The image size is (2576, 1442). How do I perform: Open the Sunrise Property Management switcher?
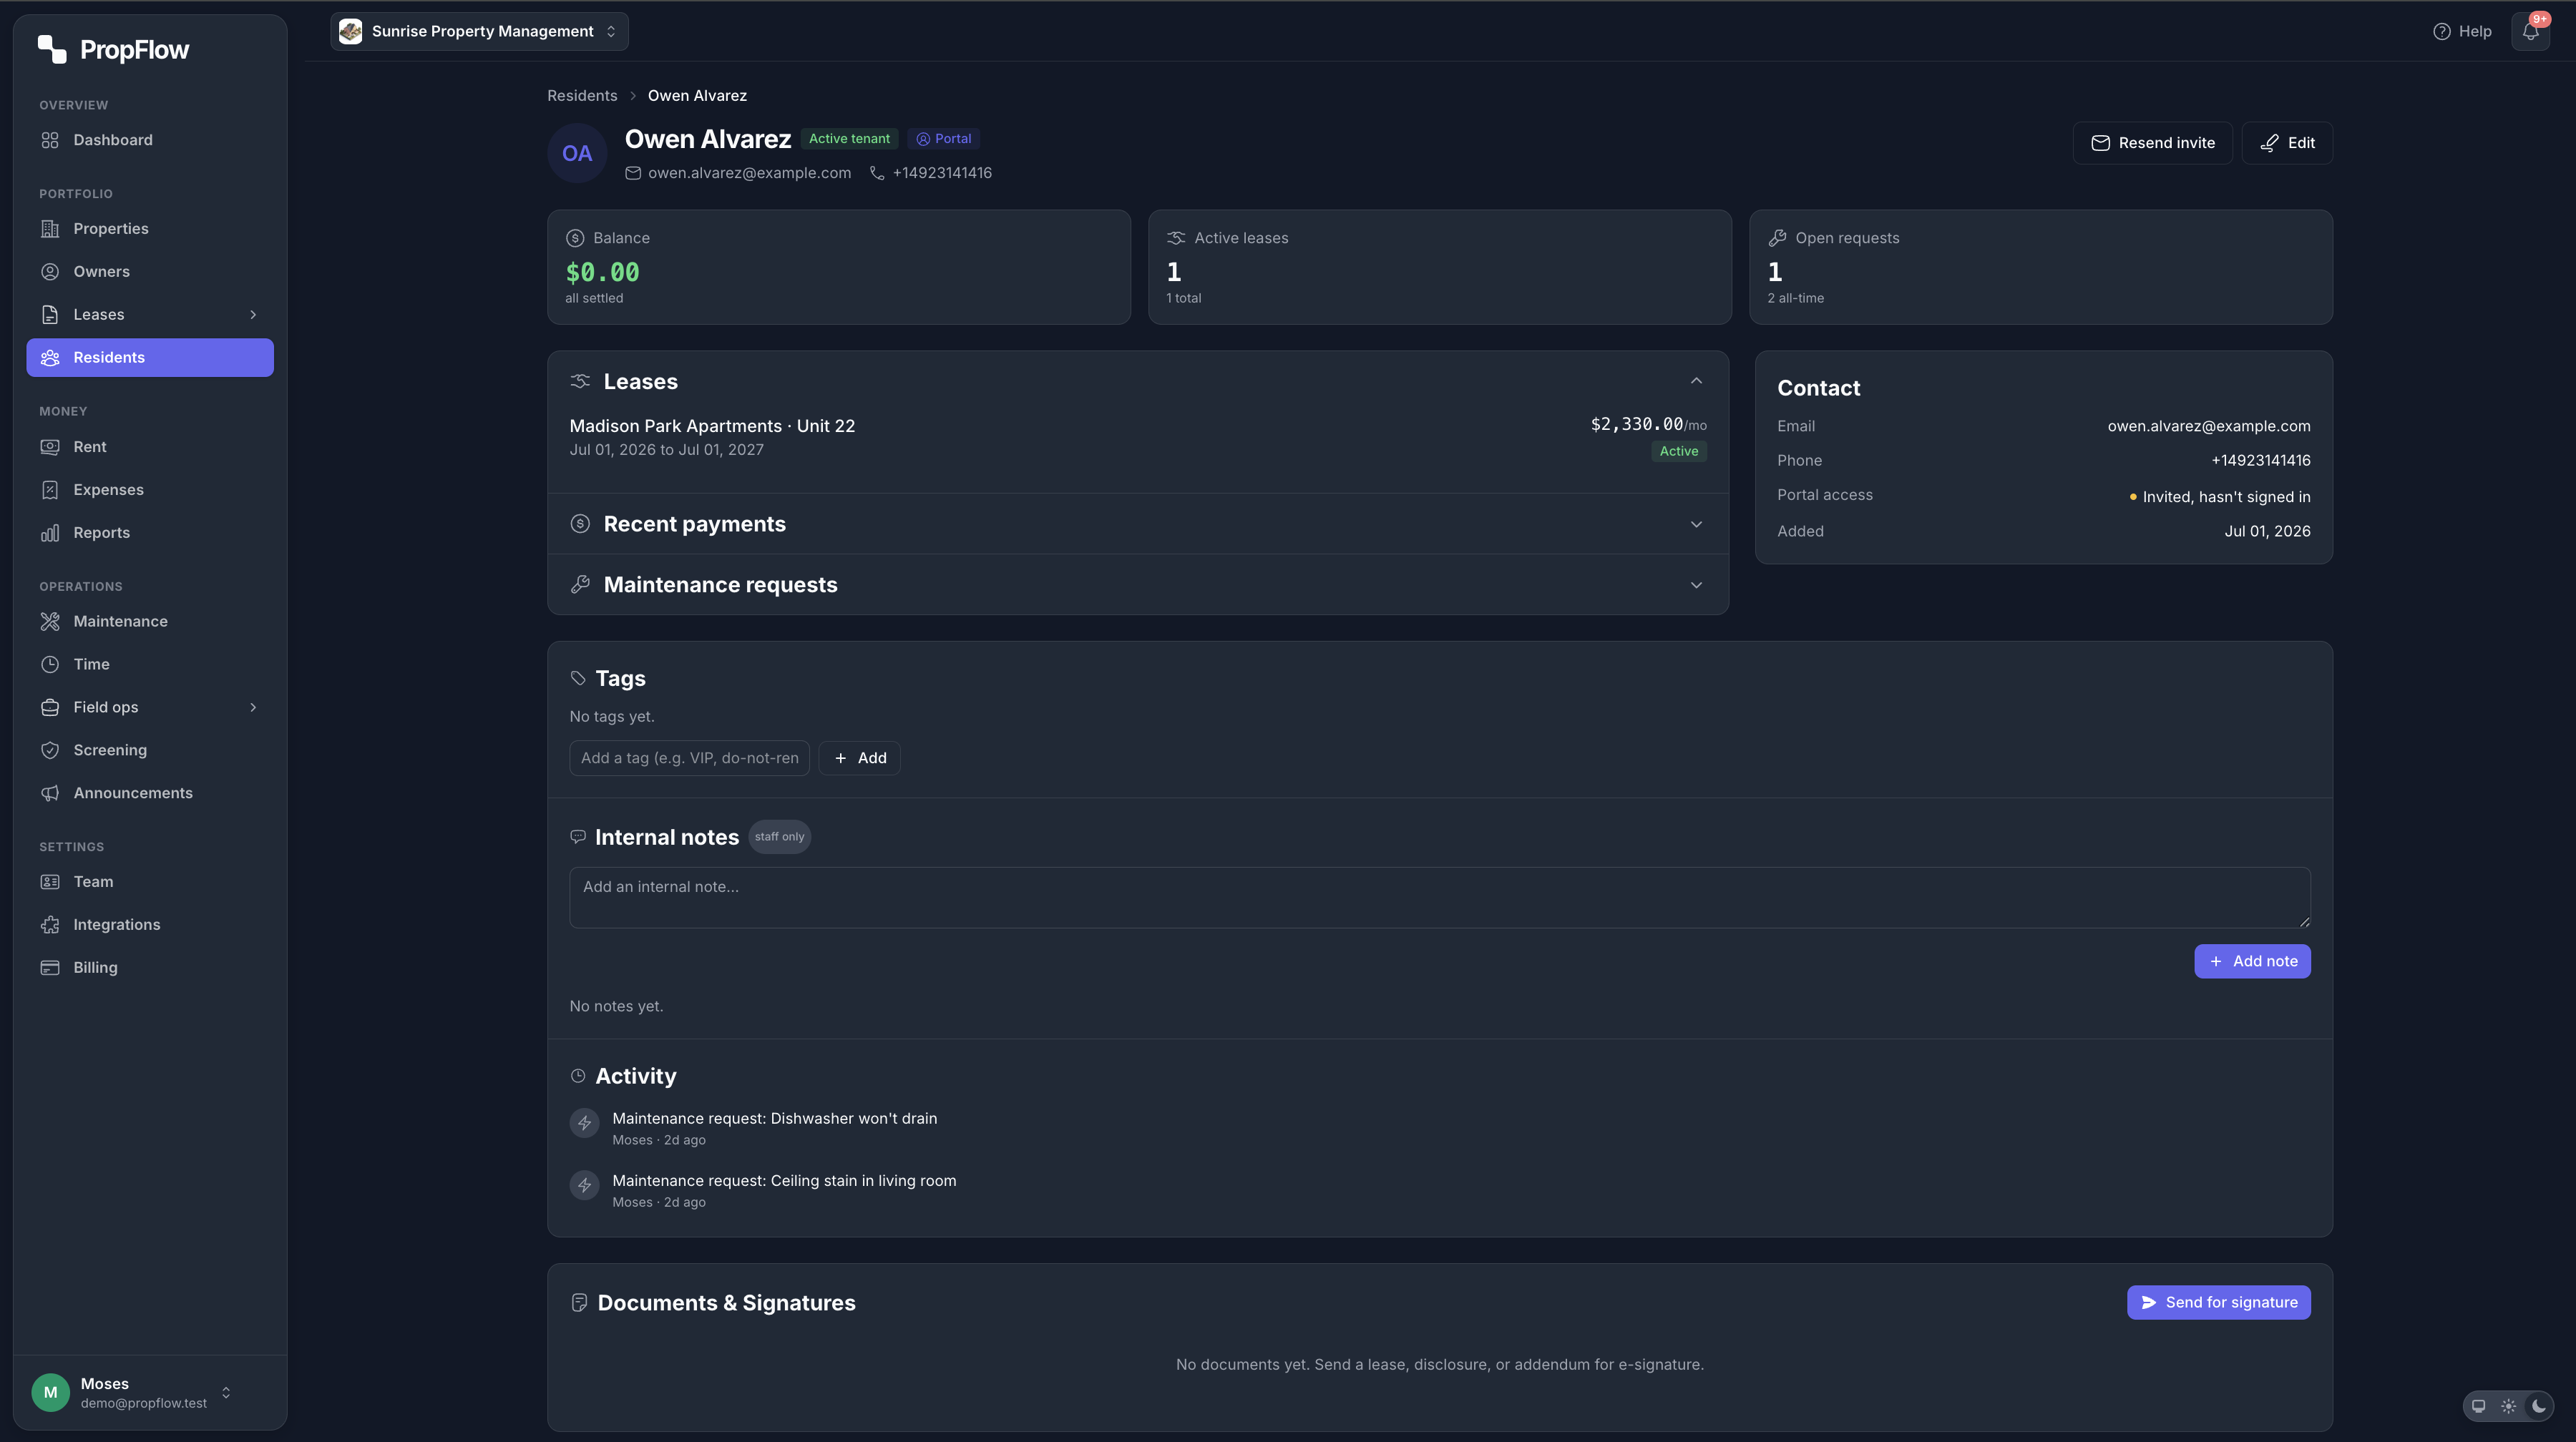pyautogui.click(x=479, y=31)
